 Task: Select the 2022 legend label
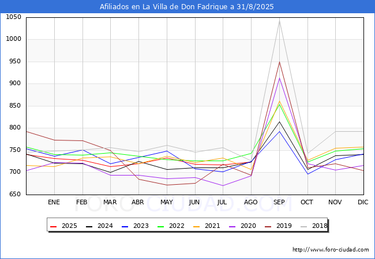(177, 226)
